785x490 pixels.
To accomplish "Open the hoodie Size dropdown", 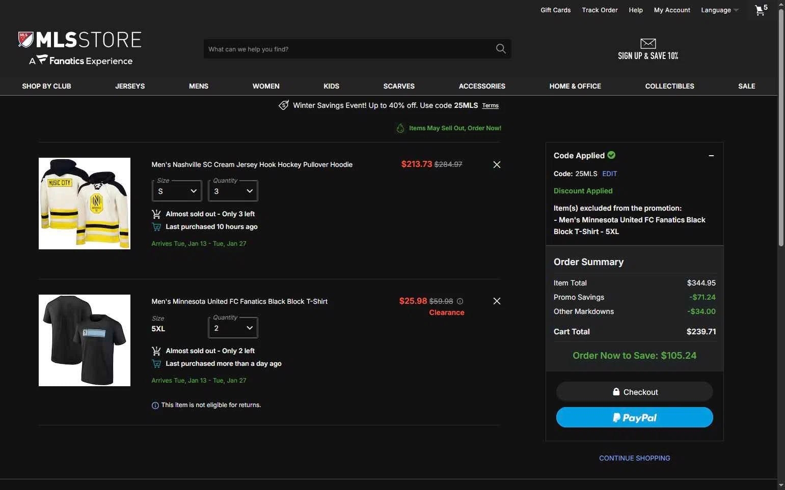I will [177, 191].
